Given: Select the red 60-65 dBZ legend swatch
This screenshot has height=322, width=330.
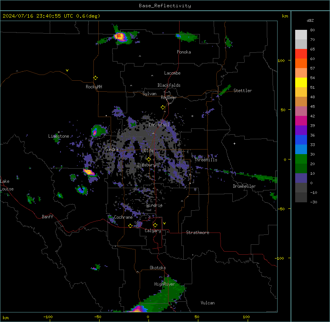Looking at the screenshot, I should tap(301, 54).
